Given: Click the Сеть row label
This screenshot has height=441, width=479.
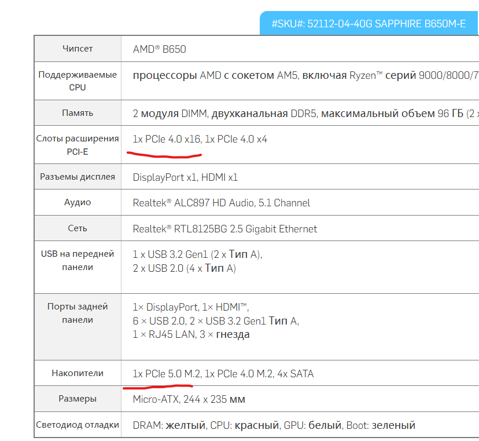Looking at the screenshot, I should pos(78,228).
